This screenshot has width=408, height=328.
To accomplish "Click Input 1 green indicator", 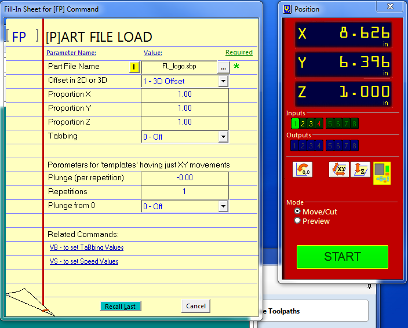I will click(x=295, y=123).
